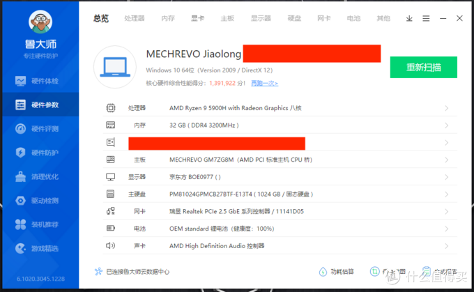474x292 pixels.
Task: Click the 32 GB DDR4 3200MHz text
Action: 204,125
